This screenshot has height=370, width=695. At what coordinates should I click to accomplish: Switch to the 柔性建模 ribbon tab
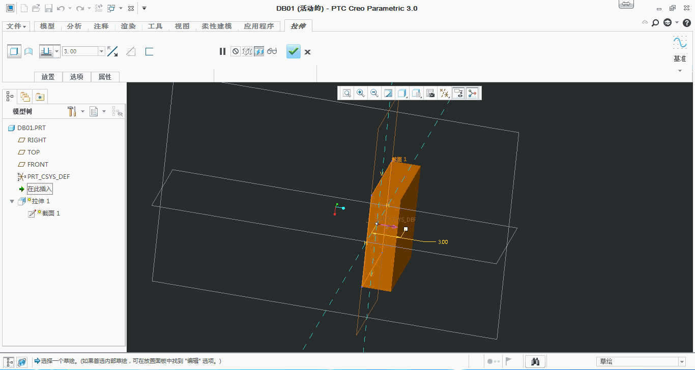(x=217, y=26)
